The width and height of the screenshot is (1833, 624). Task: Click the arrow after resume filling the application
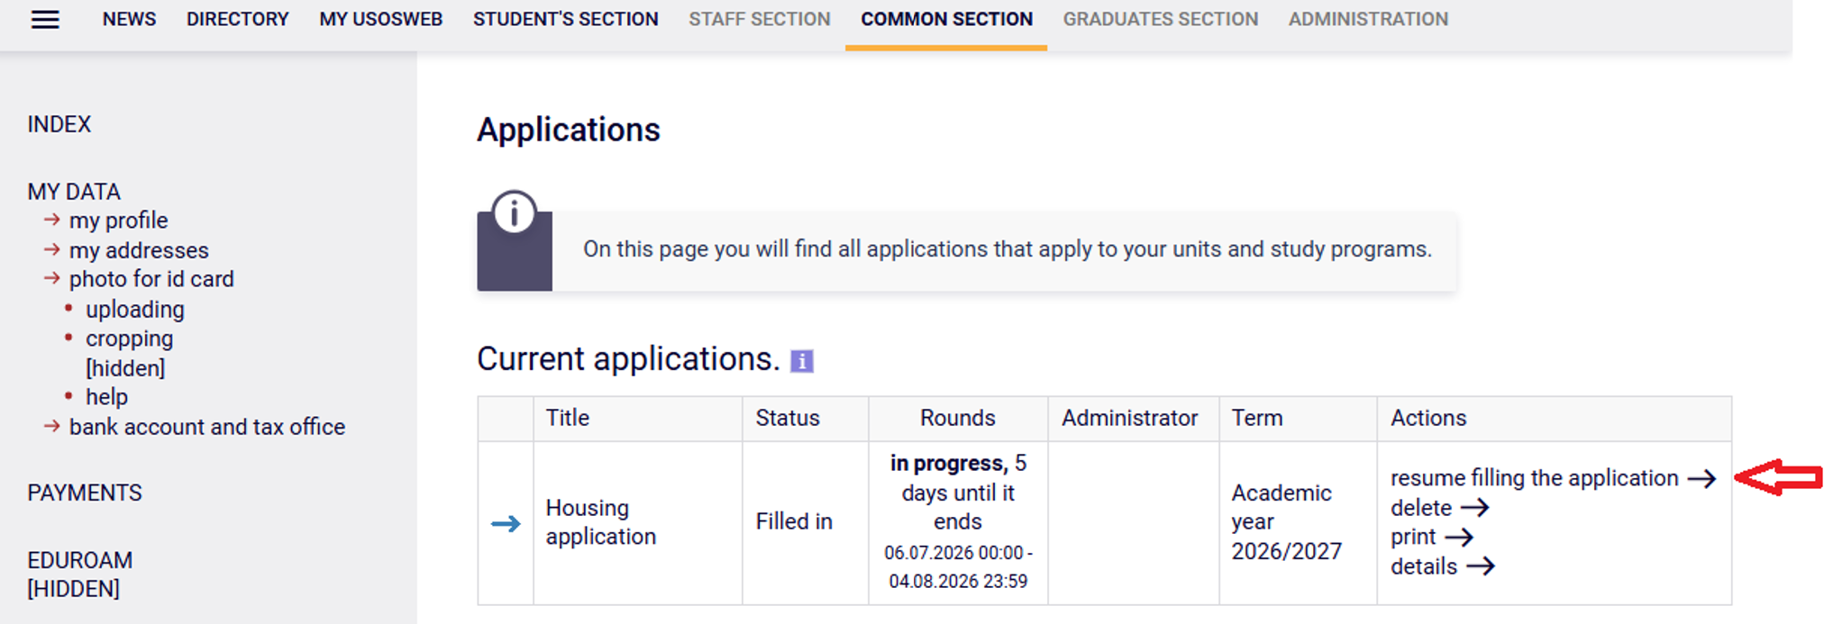[x=1701, y=478]
